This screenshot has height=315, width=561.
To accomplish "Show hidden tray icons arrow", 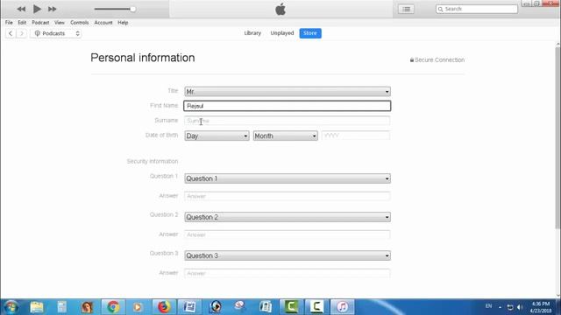I will point(500,307).
